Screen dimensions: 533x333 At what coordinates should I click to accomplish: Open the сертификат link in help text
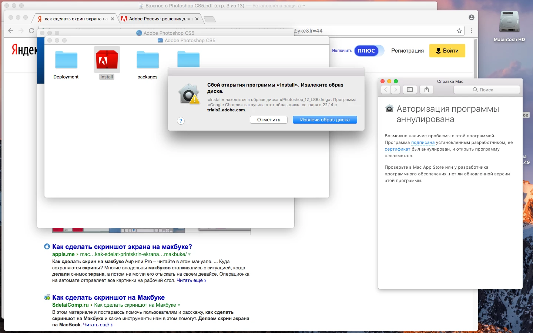coord(398,149)
